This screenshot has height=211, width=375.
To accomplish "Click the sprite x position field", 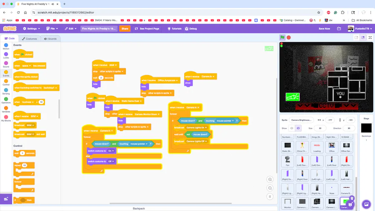I will pos(330,120).
